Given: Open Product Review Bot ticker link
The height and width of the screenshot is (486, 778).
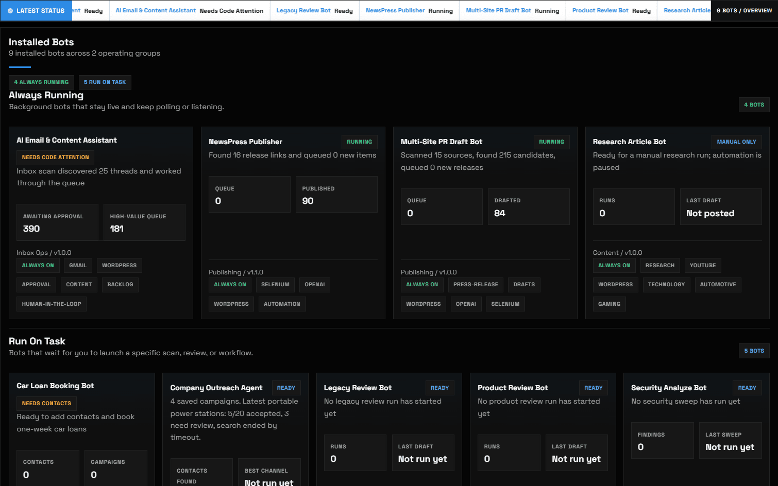Looking at the screenshot, I should [600, 10].
